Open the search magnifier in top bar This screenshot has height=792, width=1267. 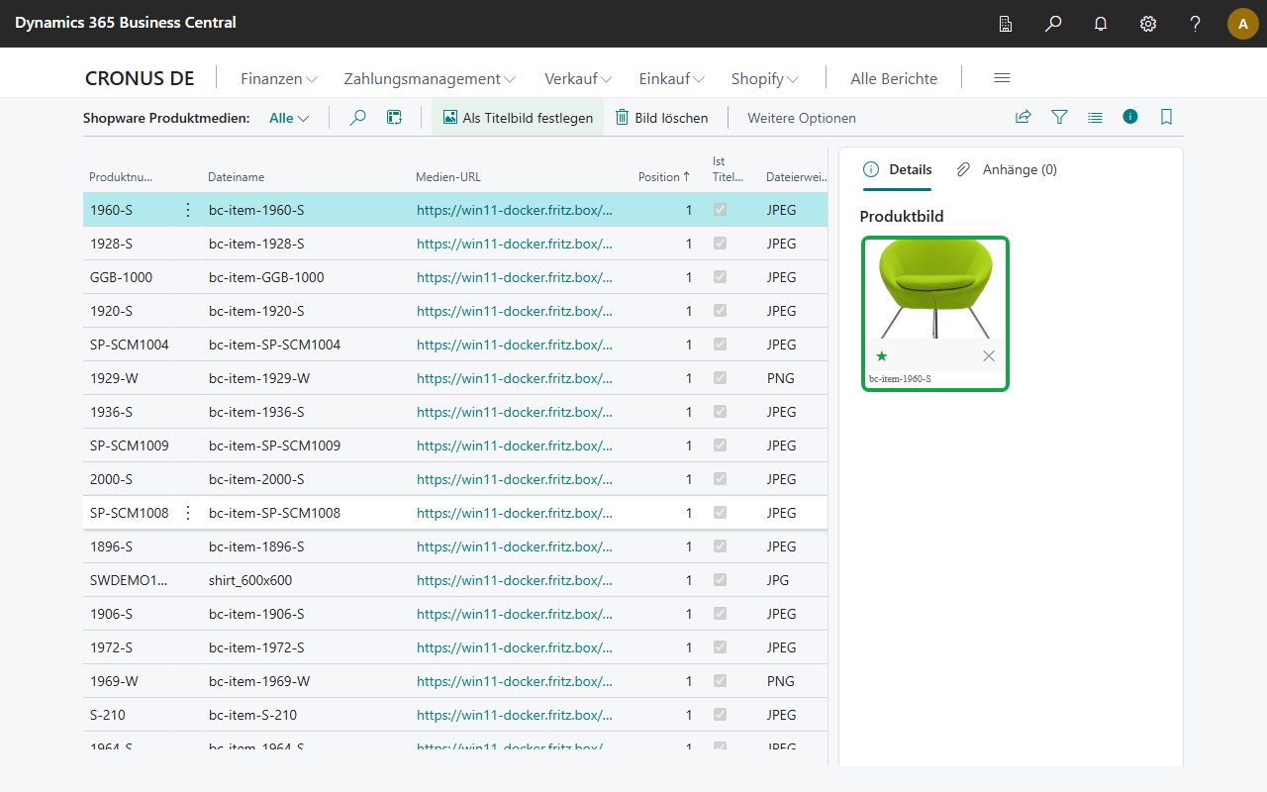click(x=1053, y=24)
